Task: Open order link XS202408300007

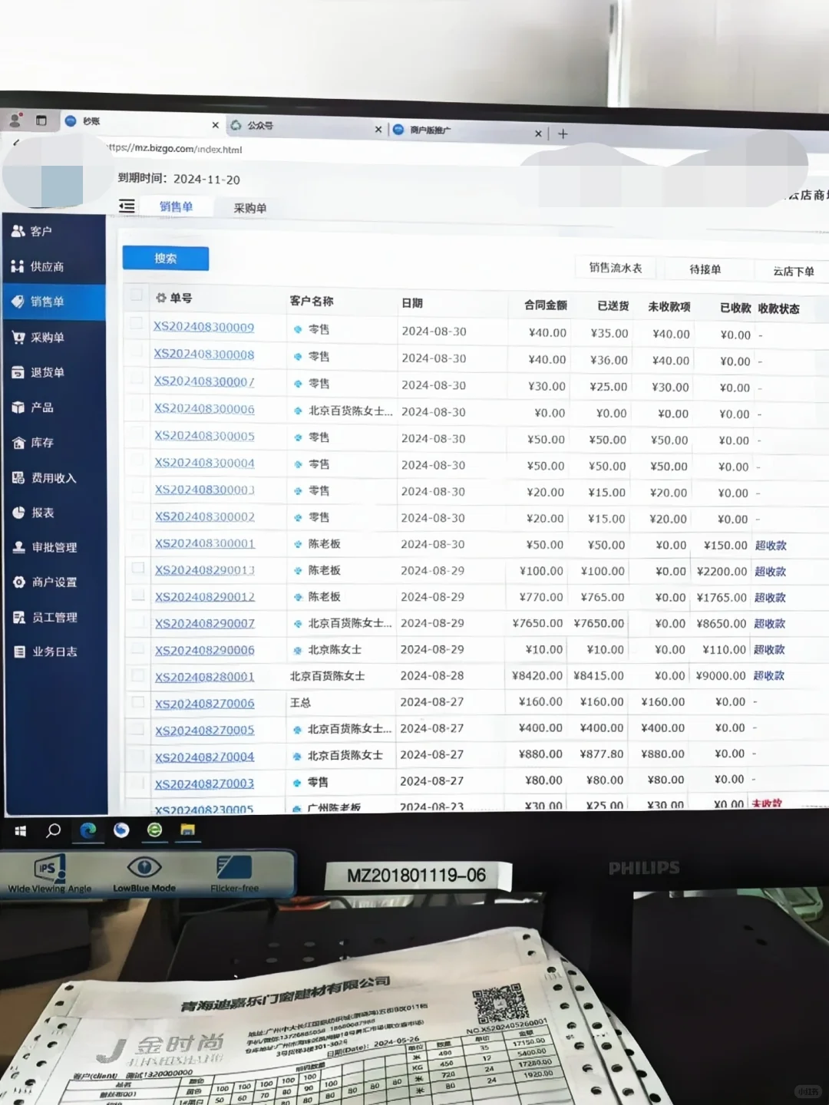Action: (204, 381)
